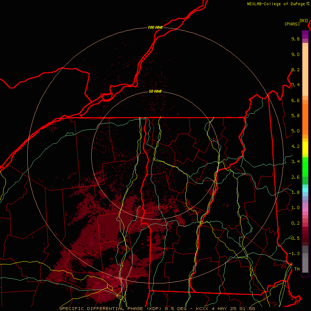311x311 pixels.
Task: Click the 'KCXX' radar site identifier
Action: coord(202,309)
